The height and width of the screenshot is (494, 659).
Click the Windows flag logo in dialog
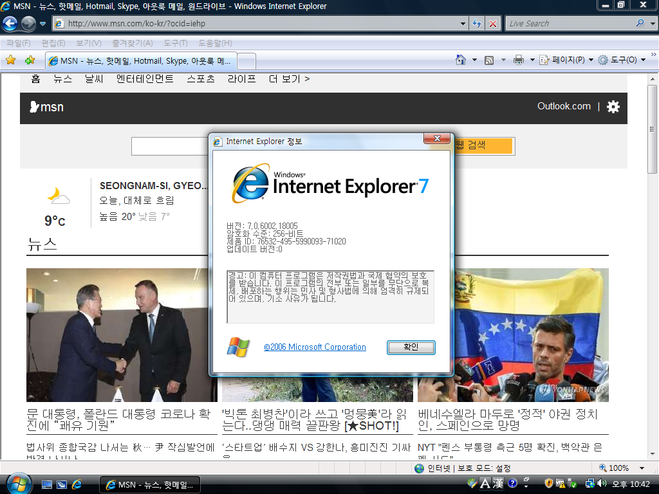238,347
